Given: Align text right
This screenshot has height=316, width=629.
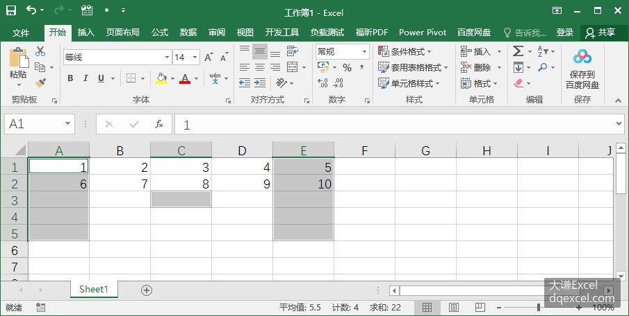Looking at the screenshot, I should [x=275, y=67].
